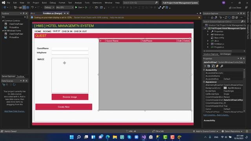Click Alphabetical sort icon in Properties
The image size is (251, 141).
209,66
